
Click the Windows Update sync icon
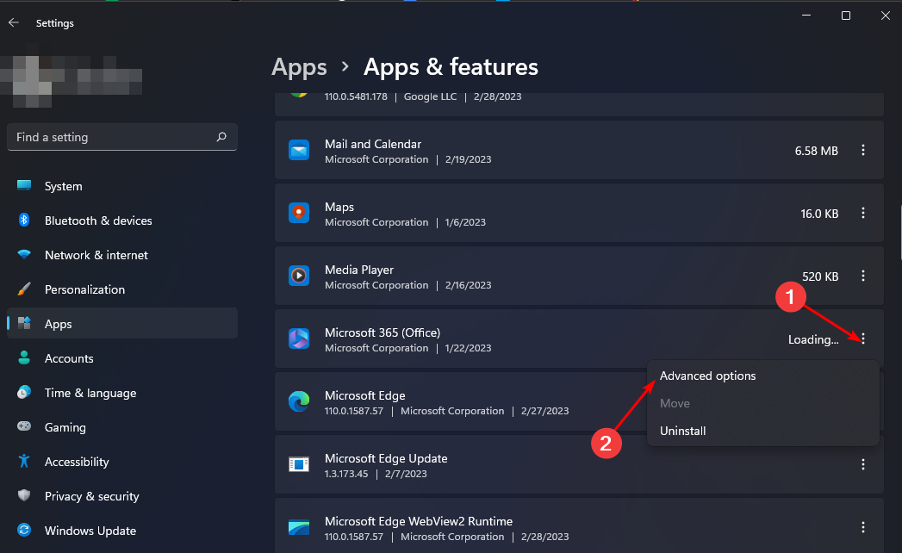[x=24, y=530]
